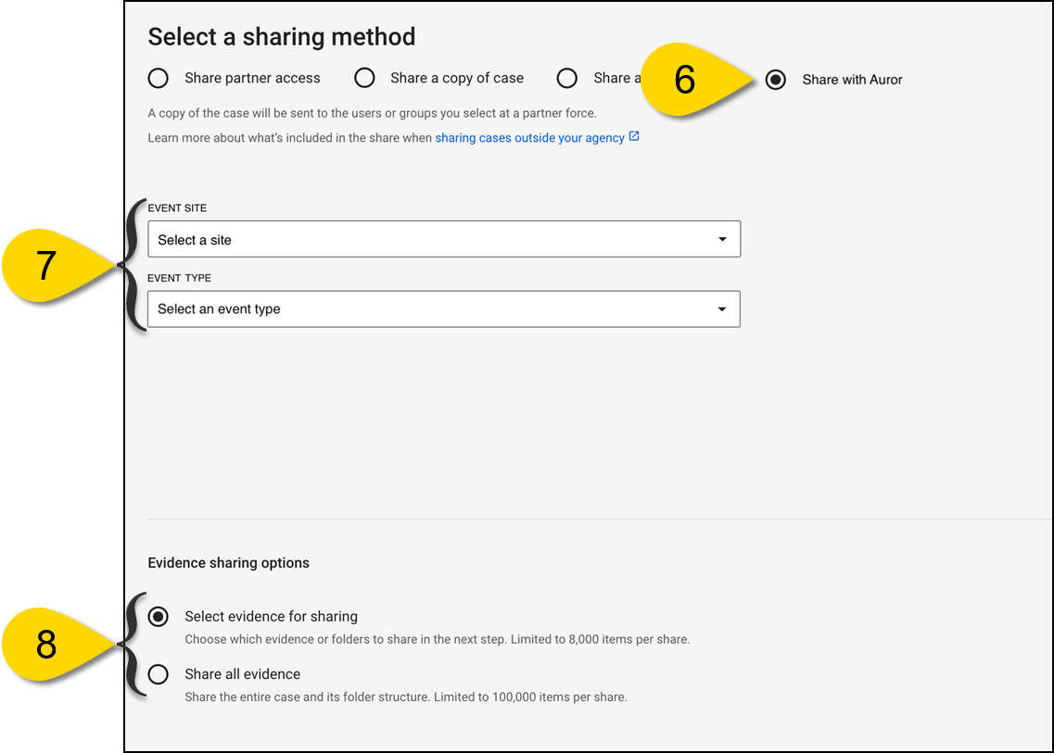Enable the Select evidence for sharing radio button
1054x753 pixels.
(x=159, y=617)
